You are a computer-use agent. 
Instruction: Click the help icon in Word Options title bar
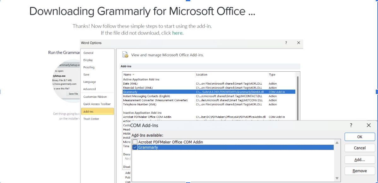[x=286, y=43]
